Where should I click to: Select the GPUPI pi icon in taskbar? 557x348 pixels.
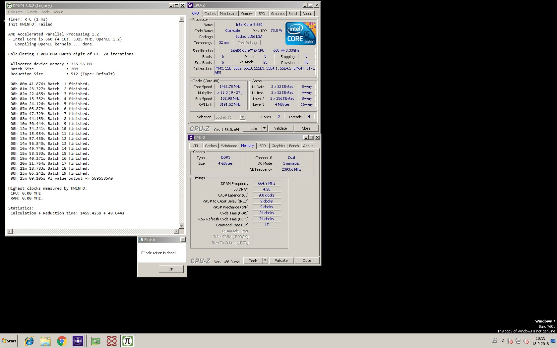click(x=128, y=341)
